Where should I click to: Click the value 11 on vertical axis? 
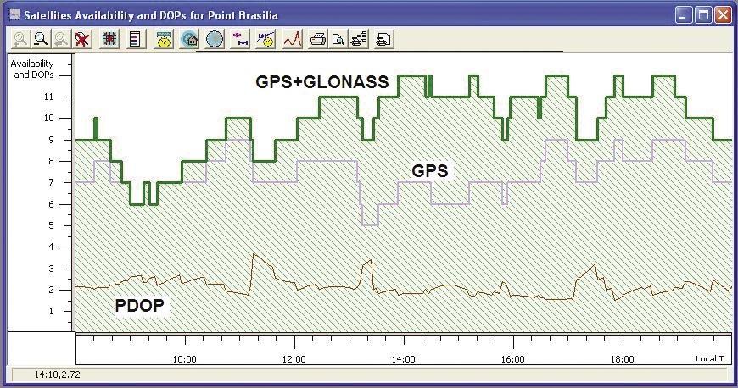click(49, 97)
